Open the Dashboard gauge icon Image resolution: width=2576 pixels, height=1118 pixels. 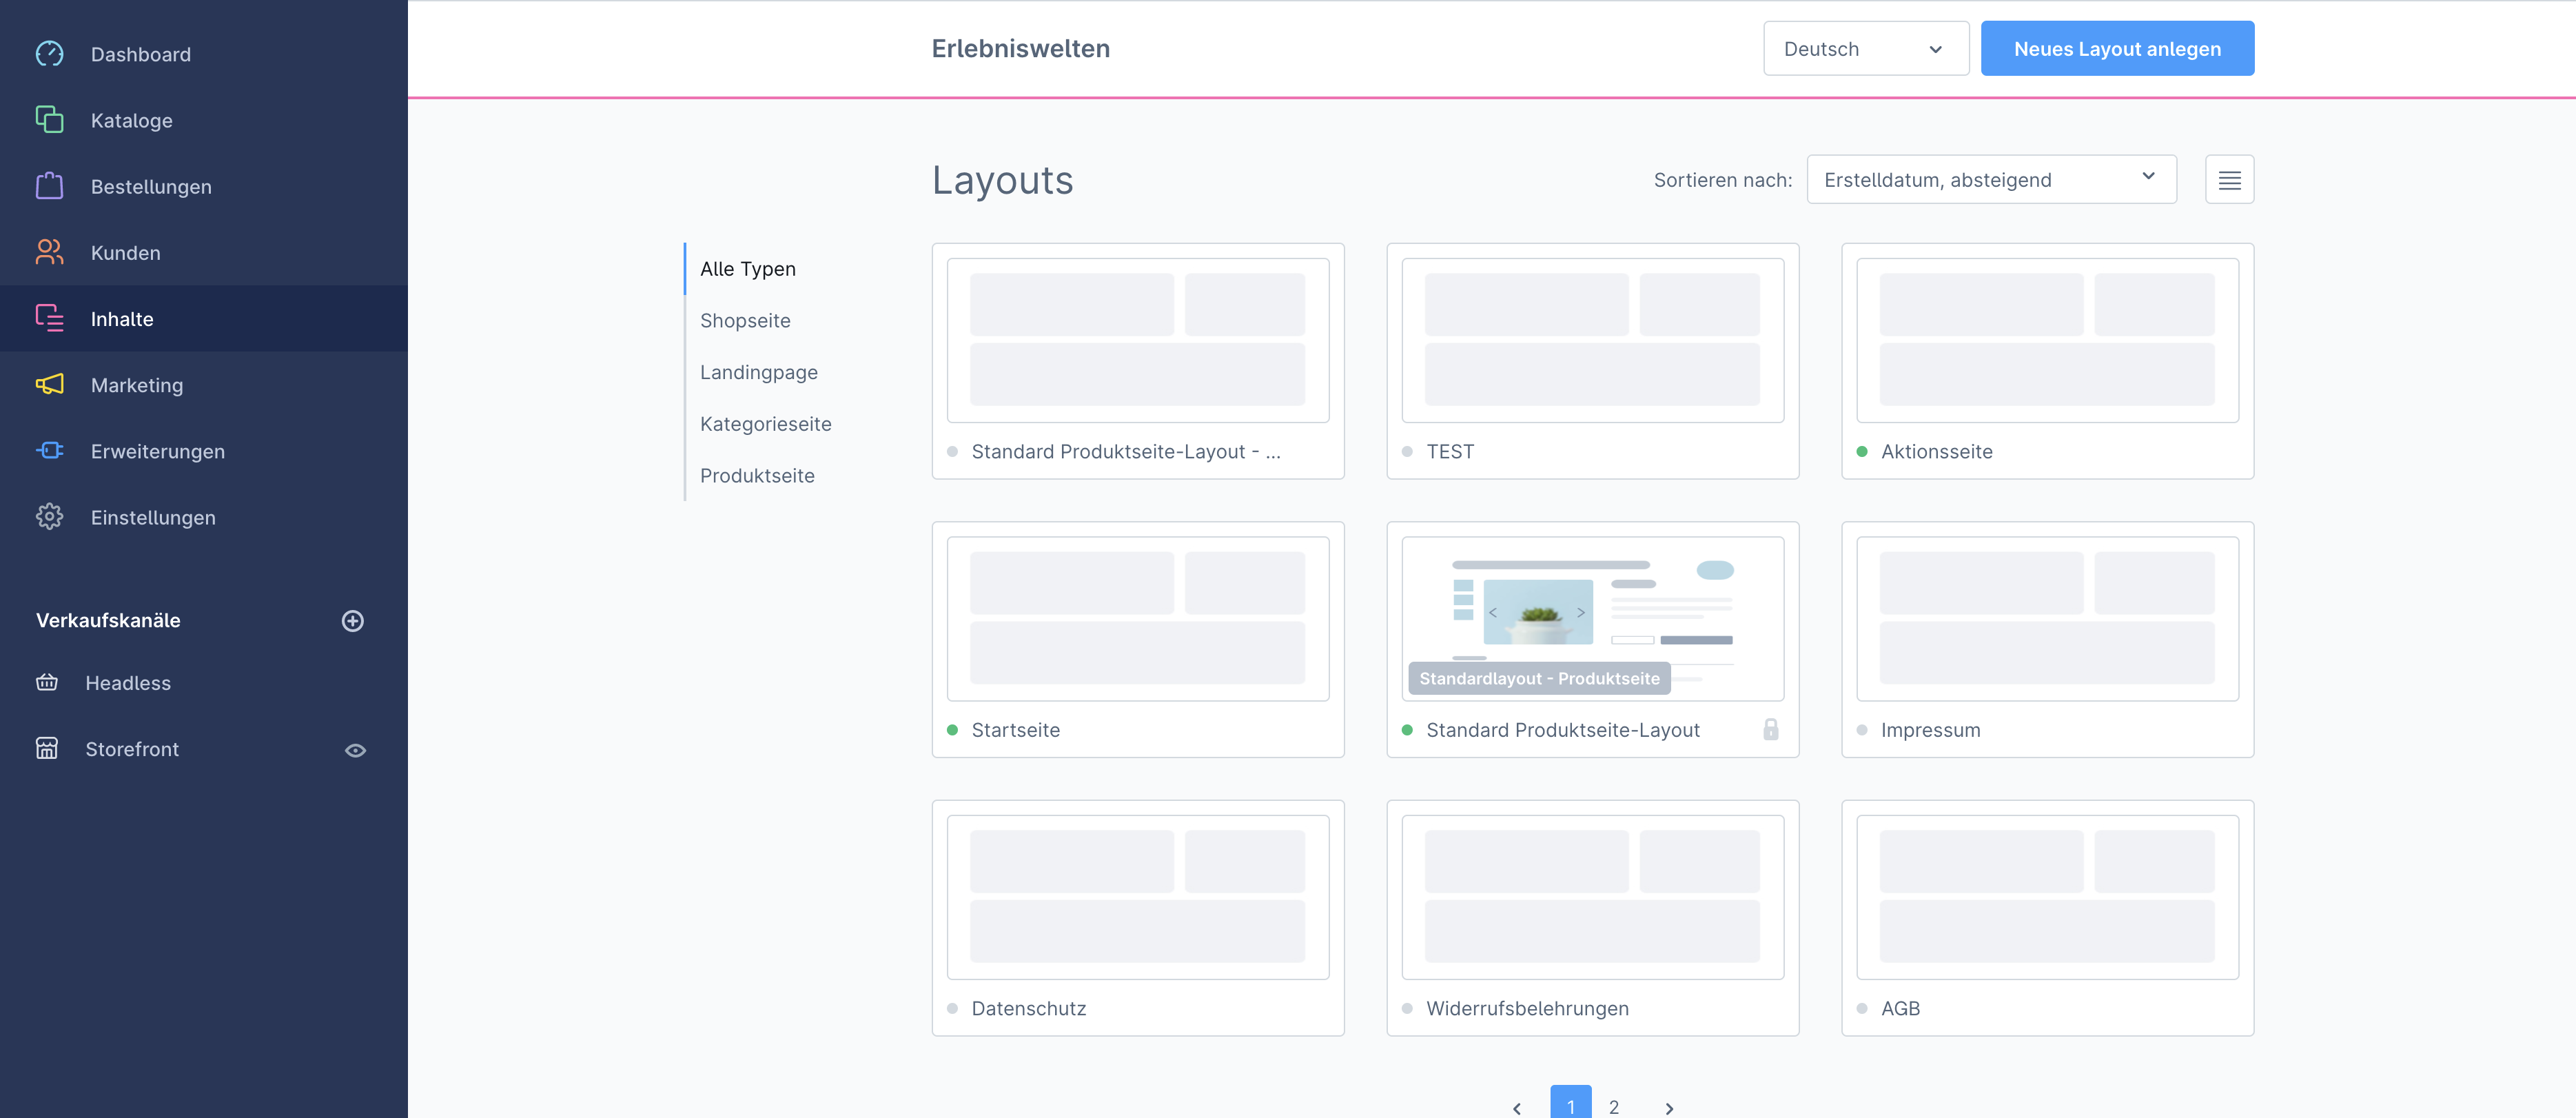click(49, 53)
